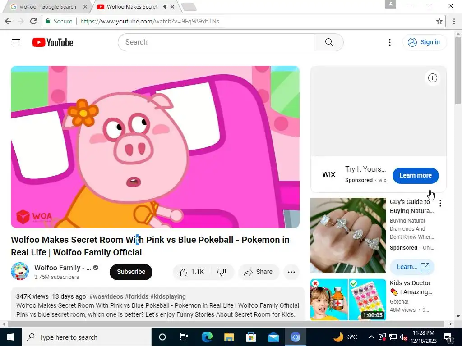This screenshot has height=346, width=462.
Task: Focus the YouTube Search input field
Action: pyautogui.click(x=217, y=42)
